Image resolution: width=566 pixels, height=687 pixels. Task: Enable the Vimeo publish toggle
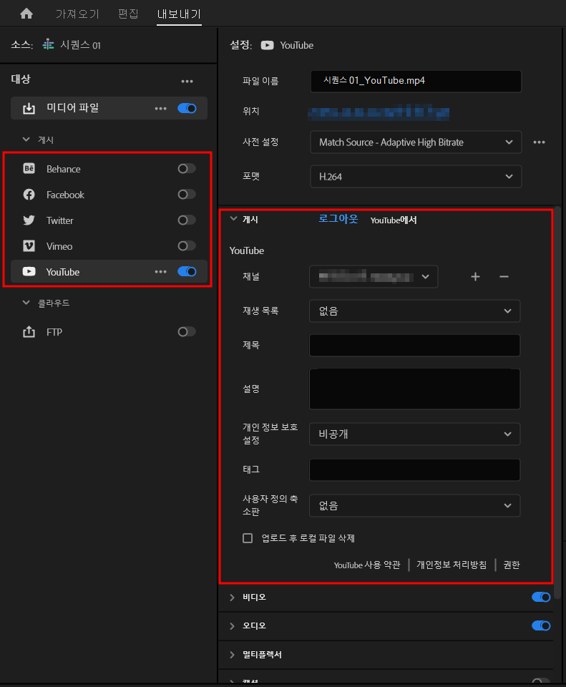pyautogui.click(x=187, y=245)
